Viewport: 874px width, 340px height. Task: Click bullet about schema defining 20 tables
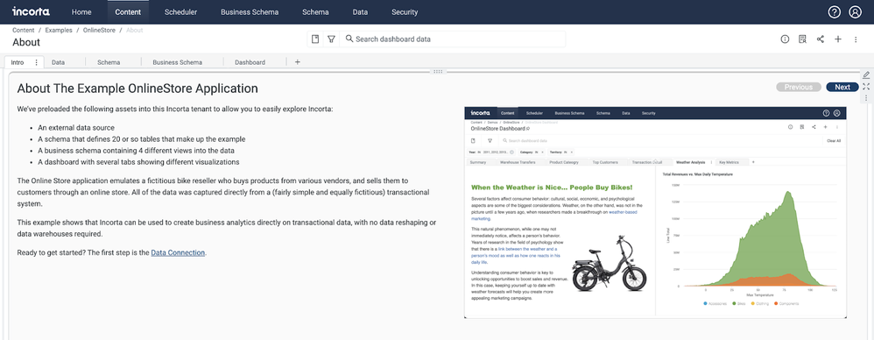[142, 138]
